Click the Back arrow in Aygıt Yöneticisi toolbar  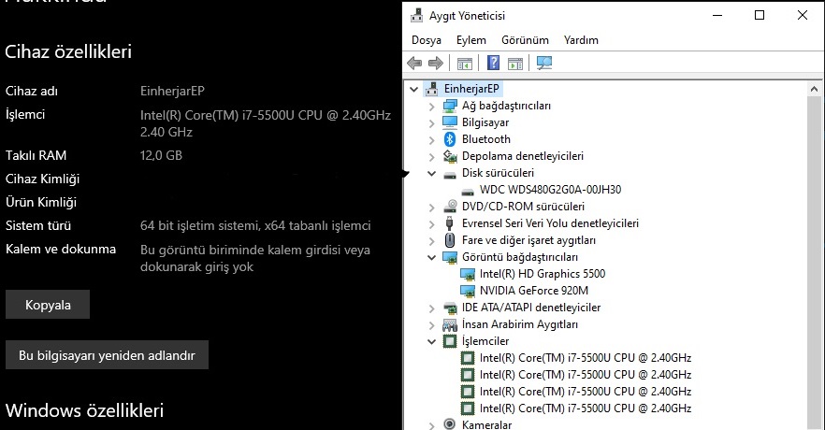point(414,63)
